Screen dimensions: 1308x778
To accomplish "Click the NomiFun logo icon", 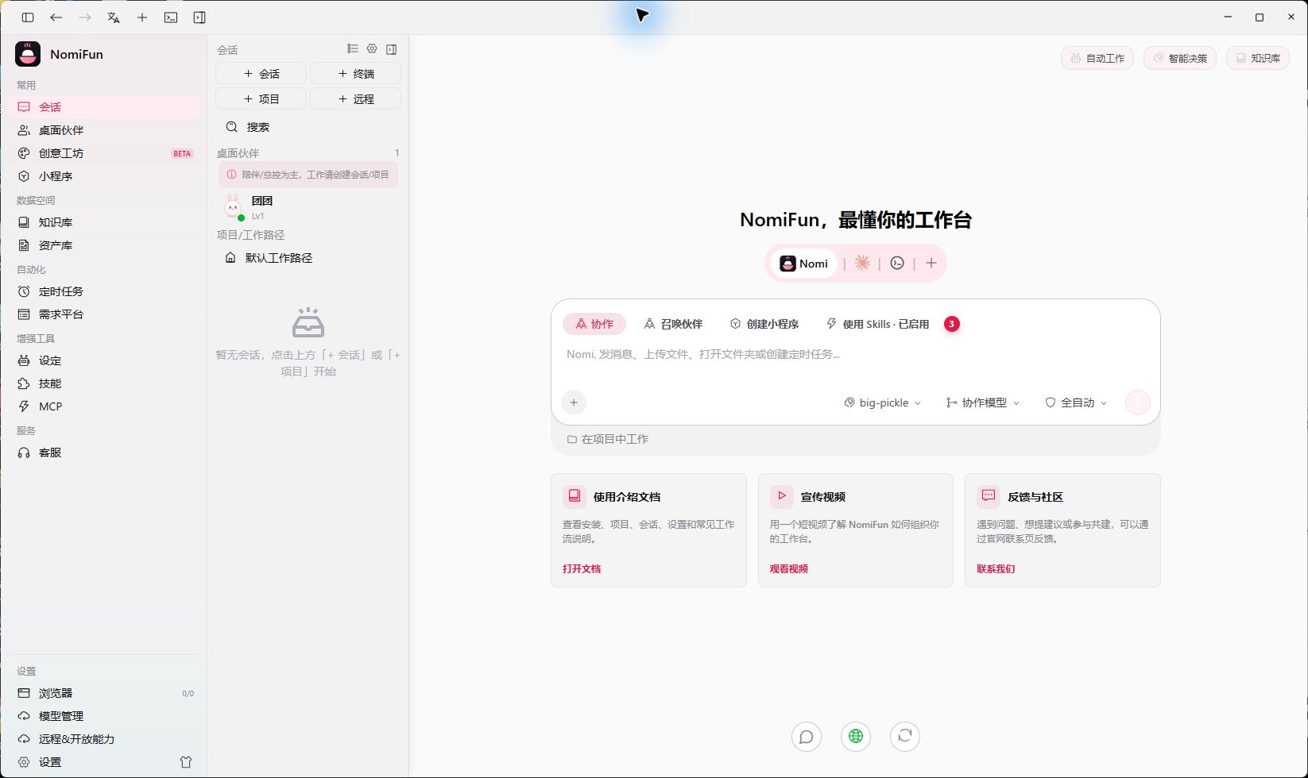I will point(28,54).
